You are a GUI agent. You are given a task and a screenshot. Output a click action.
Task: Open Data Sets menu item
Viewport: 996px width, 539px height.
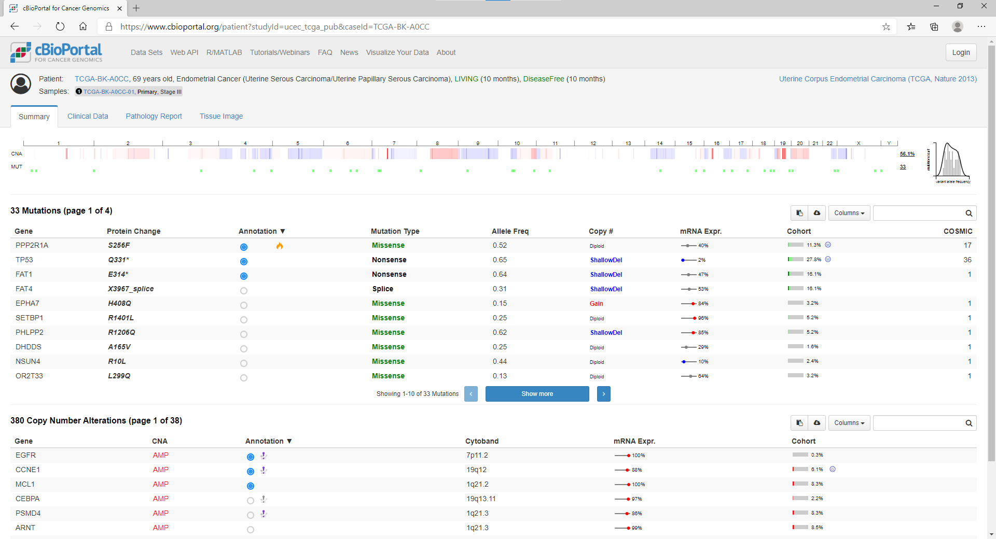pyautogui.click(x=146, y=52)
